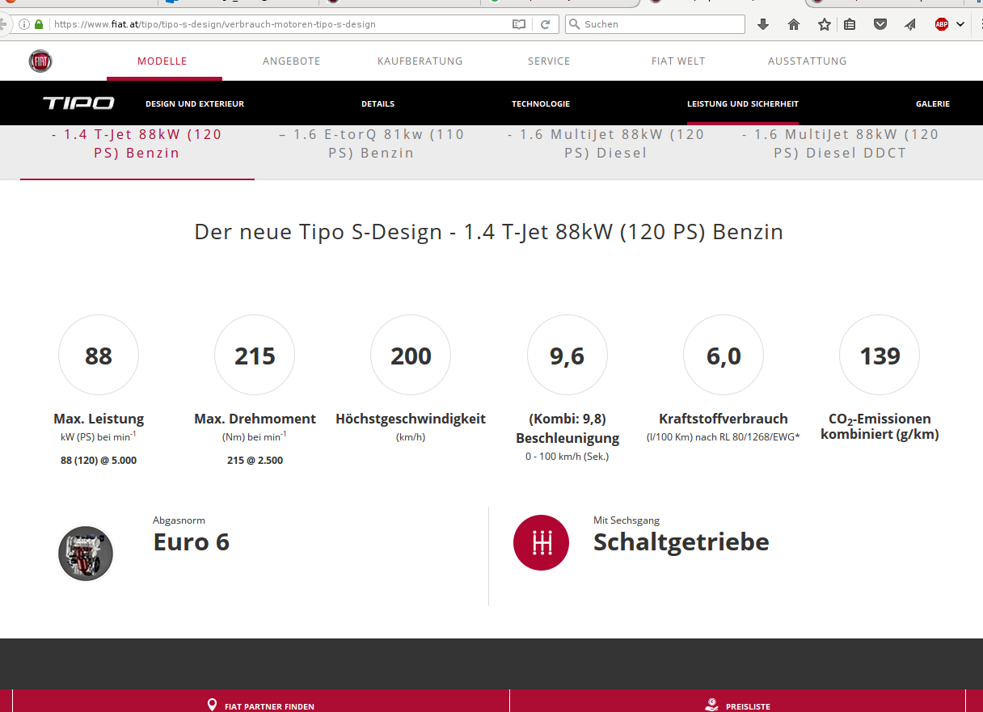The height and width of the screenshot is (712, 983).
Task: Open the KAUFBERATUNG menu item
Action: click(420, 61)
